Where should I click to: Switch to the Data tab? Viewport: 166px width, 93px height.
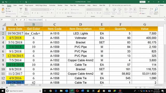click(x=15, y=5)
